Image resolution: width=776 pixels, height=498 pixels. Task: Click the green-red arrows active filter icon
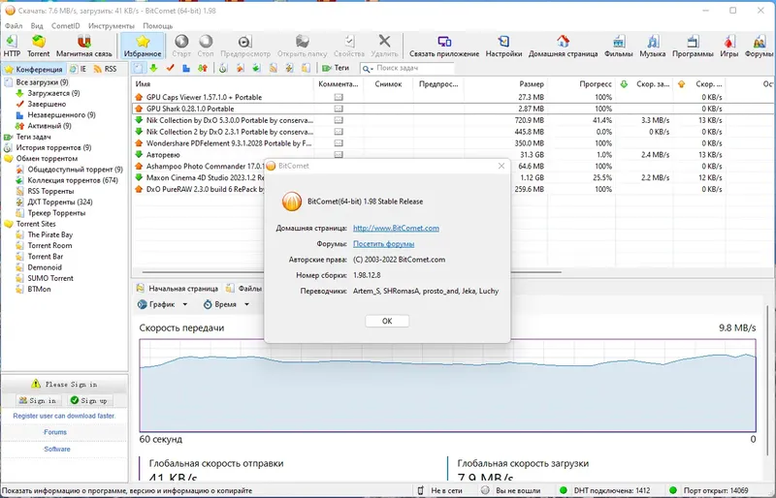pos(203,68)
